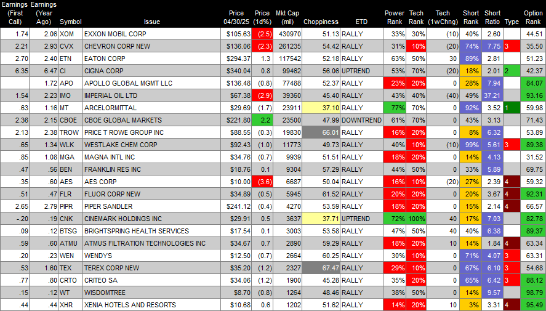This screenshot has width=546, height=311.
Task: Select EXXON MOBIL CORP issue name
Action: coord(115,34)
